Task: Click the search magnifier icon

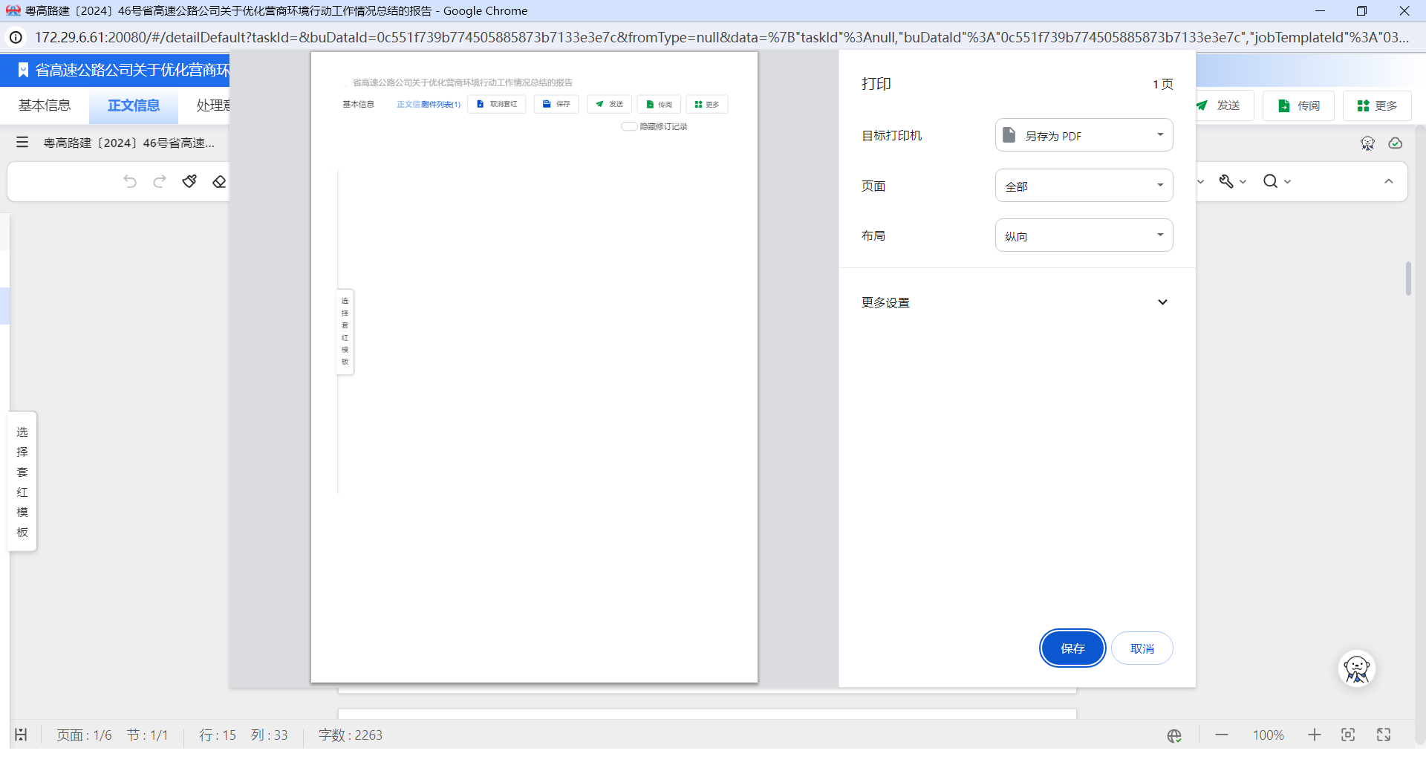Action: click(x=1271, y=181)
